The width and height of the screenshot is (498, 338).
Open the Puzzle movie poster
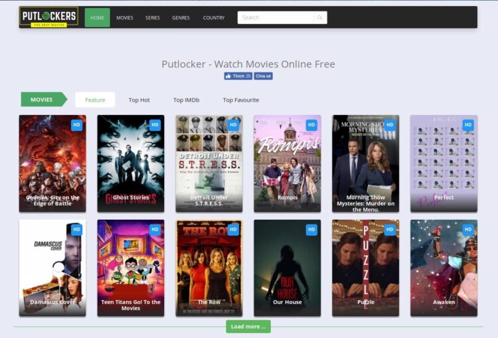(x=366, y=268)
